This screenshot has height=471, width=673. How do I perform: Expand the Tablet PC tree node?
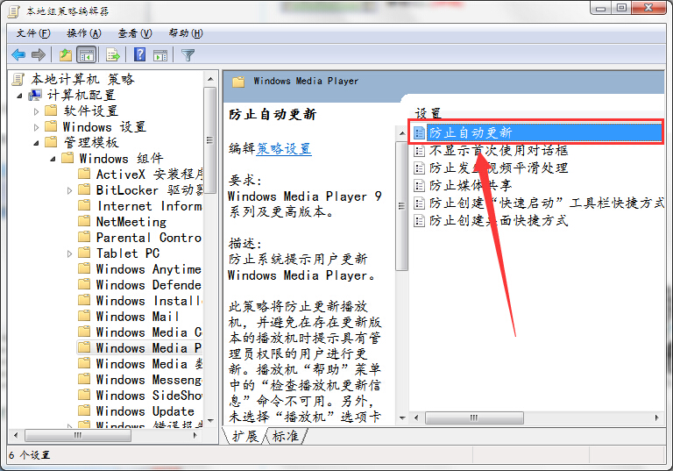(x=69, y=253)
